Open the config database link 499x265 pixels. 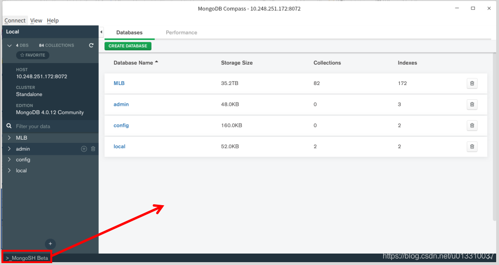121,125
